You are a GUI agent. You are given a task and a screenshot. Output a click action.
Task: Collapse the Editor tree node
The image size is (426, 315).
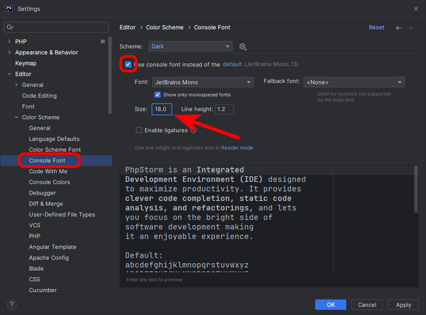[10, 74]
